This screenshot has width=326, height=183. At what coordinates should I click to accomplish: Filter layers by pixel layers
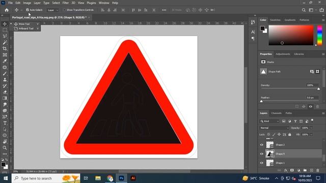click(284, 121)
